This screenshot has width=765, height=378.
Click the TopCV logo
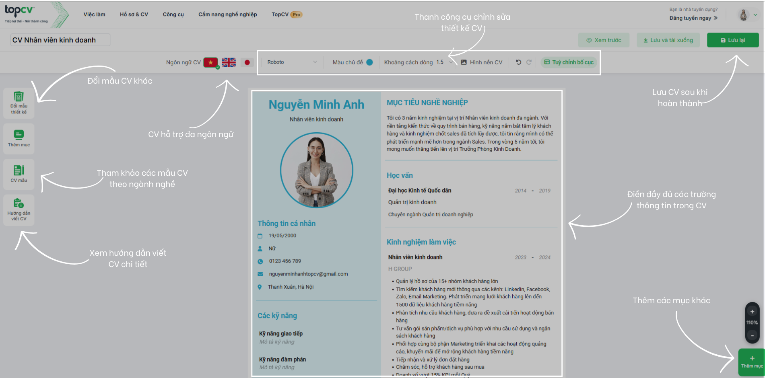click(x=26, y=14)
